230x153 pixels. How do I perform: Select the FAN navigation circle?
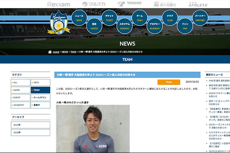point(185,26)
